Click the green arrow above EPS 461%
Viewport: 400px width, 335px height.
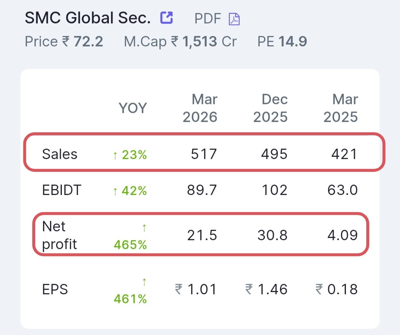144,282
